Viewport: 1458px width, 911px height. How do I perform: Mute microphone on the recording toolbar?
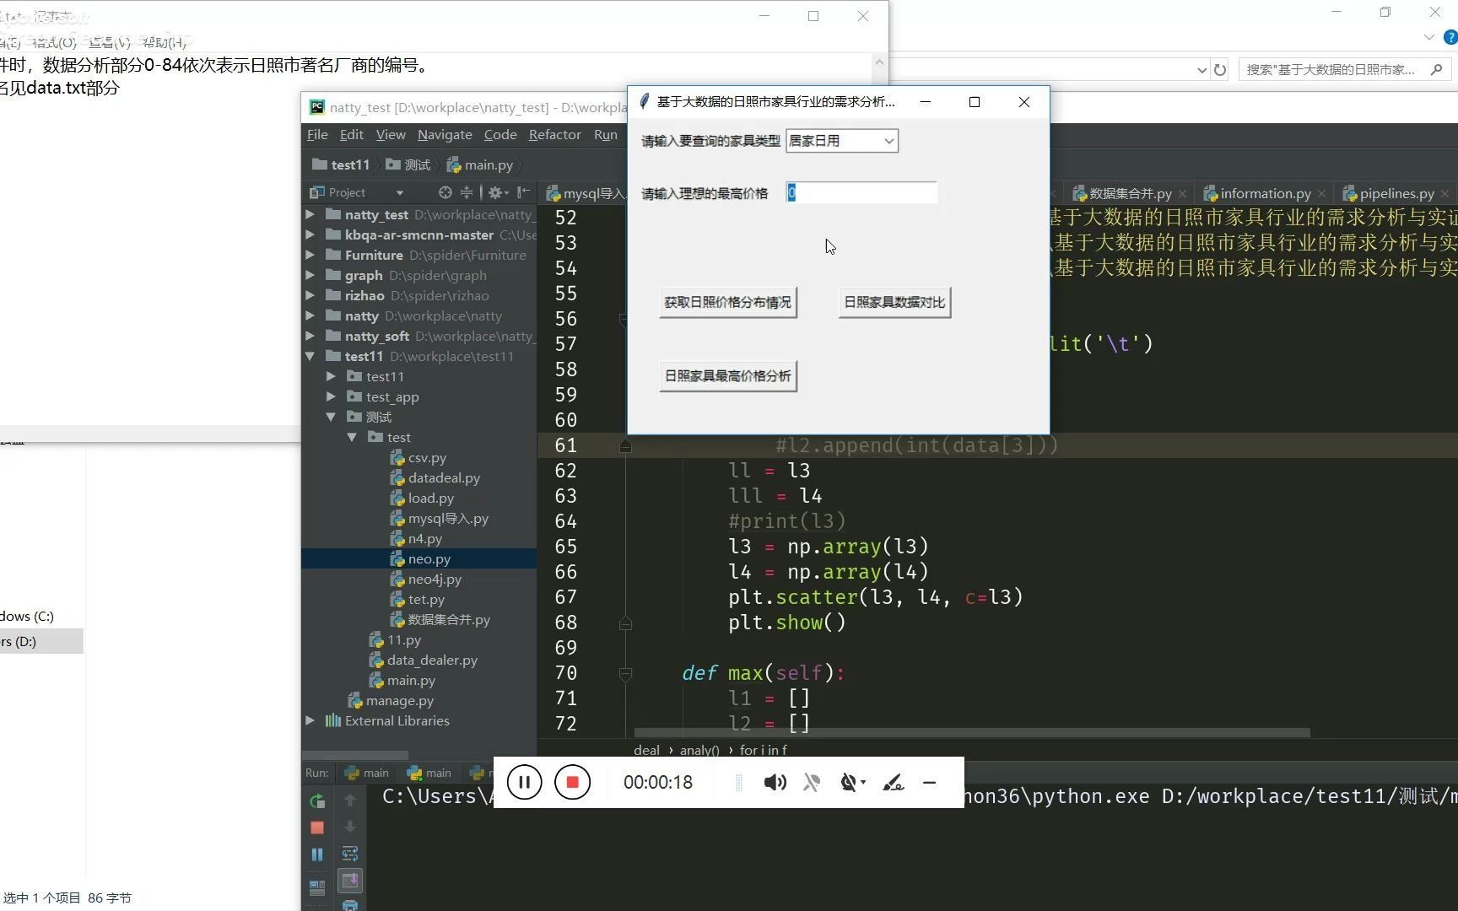[x=811, y=782]
